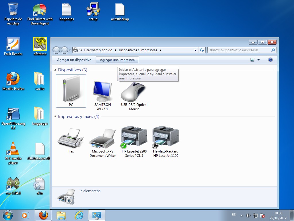This screenshot has width=294, height=221.
Task: Click Dispositivos e impresoras breadcrumb
Action: pos(138,50)
